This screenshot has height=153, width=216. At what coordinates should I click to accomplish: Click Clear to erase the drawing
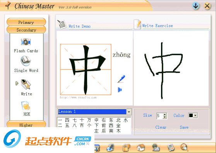161,127
